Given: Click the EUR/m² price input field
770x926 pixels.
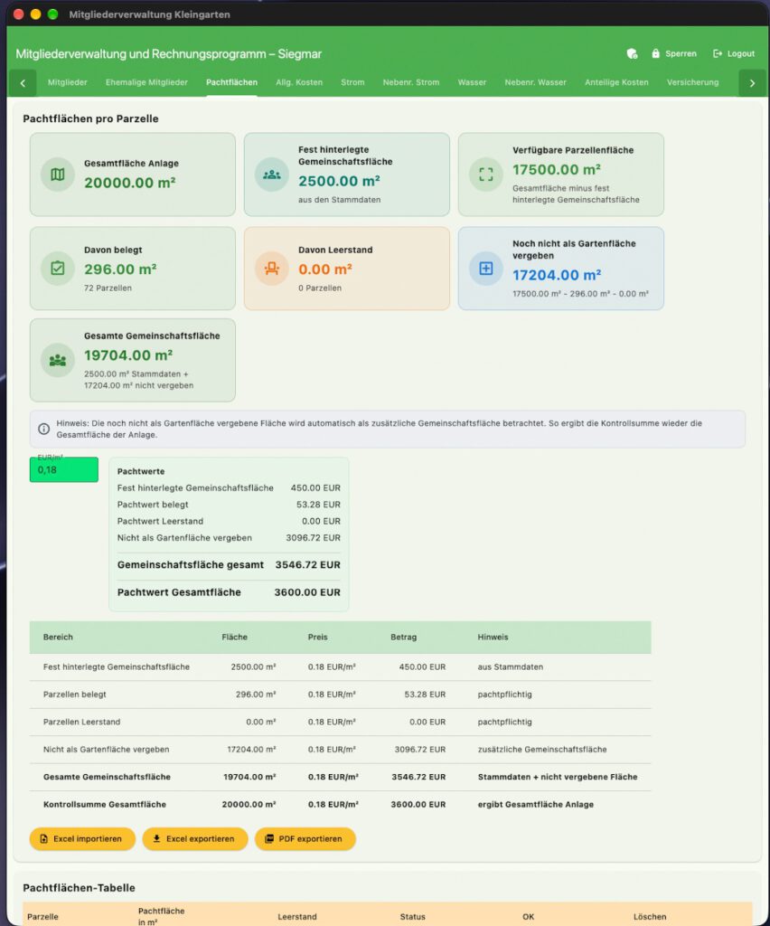Looking at the screenshot, I should pos(64,469).
